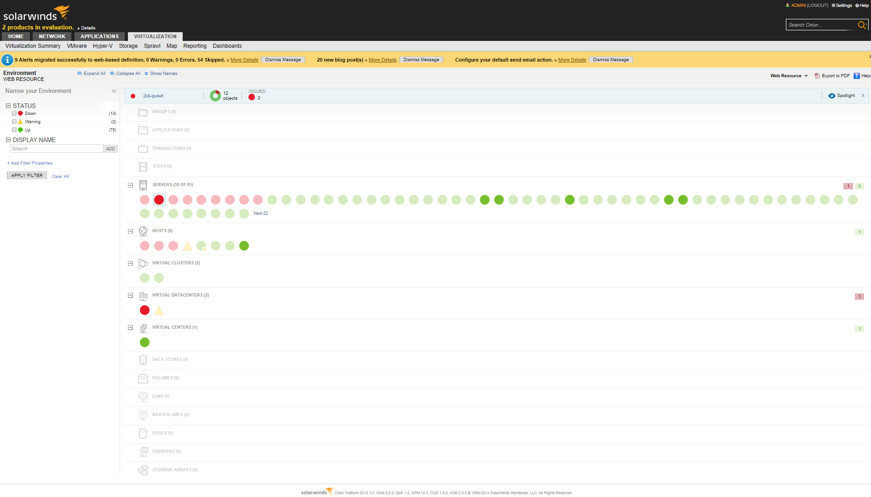Dismiss the alerts migrated message
This screenshot has height=497, width=871.
point(283,60)
